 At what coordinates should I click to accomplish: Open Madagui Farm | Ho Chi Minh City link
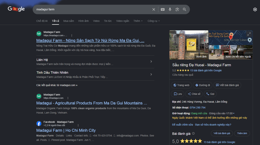click(x=66, y=131)
